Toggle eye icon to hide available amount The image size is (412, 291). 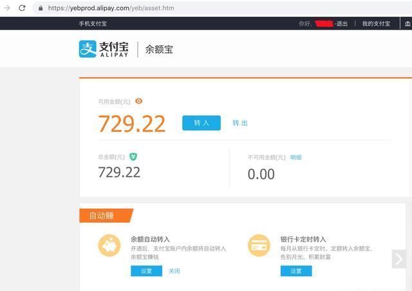[x=139, y=101]
